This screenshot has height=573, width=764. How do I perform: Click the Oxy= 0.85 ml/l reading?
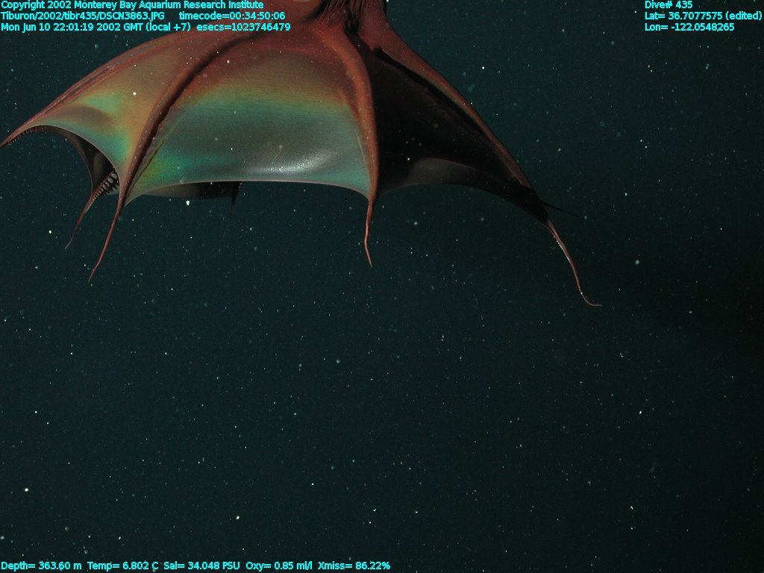[x=280, y=566]
